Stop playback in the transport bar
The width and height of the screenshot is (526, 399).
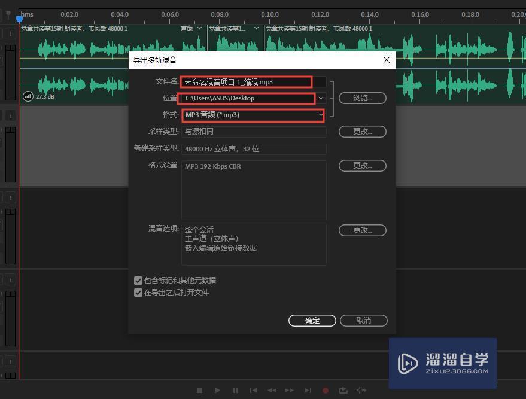tap(199, 390)
